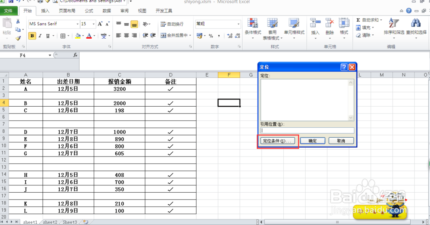The width and height of the screenshot is (430, 225).
Task: Toggle align text right
Action: click(134, 35)
